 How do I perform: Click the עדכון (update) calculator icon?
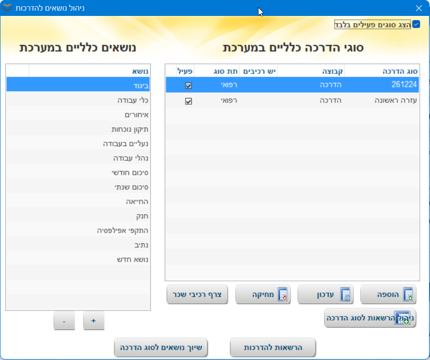pyautogui.click(x=345, y=294)
